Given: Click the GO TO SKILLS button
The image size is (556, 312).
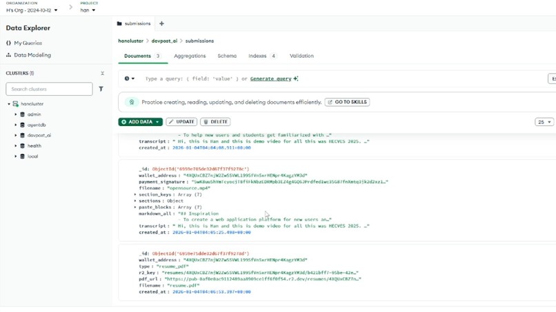Looking at the screenshot, I should [347, 102].
